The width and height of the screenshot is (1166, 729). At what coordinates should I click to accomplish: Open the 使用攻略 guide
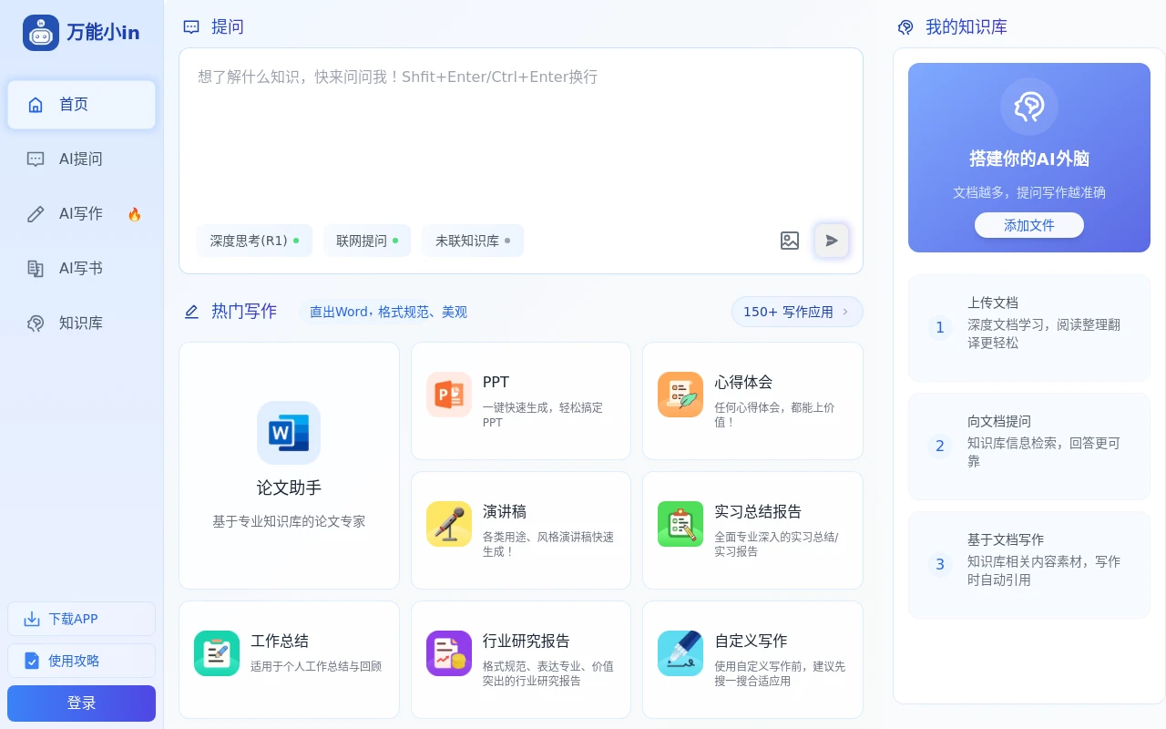81,661
